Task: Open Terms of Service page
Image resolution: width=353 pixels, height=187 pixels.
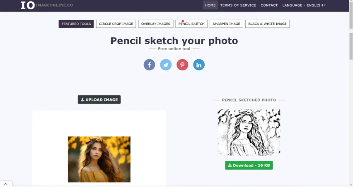Action: point(238,5)
